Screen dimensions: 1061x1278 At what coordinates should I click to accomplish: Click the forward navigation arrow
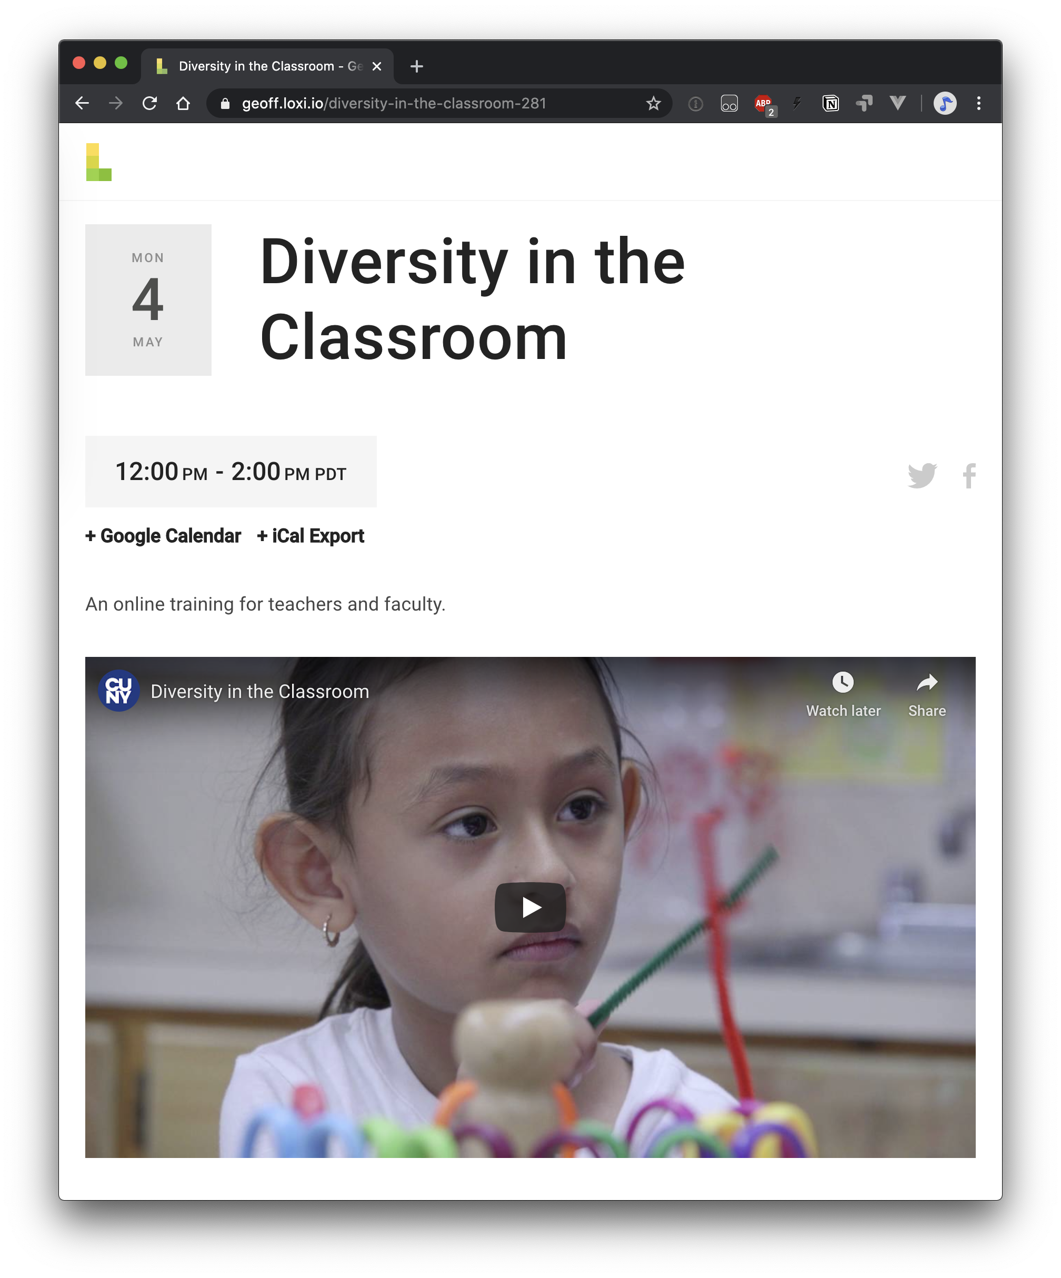(116, 104)
